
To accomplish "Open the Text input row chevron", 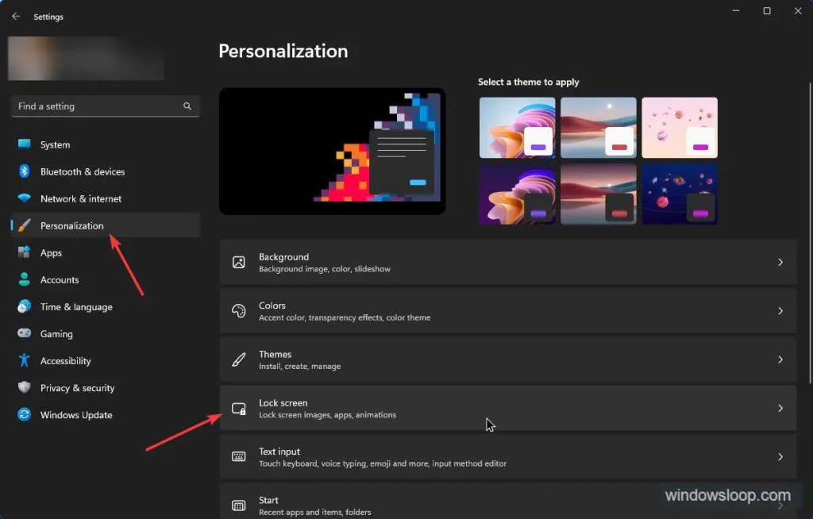I will pyautogui.click(x=780, y=457).
